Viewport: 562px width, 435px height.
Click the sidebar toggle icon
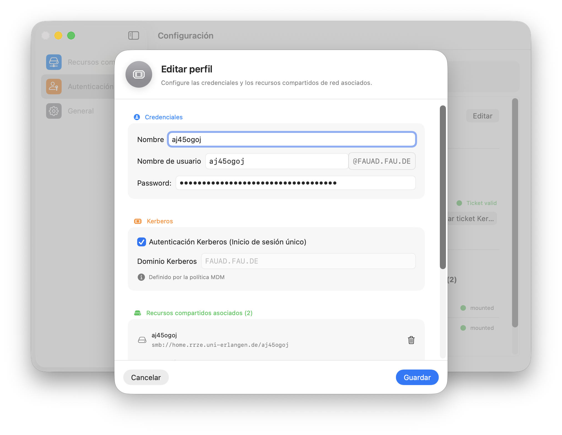pos(134,36)
